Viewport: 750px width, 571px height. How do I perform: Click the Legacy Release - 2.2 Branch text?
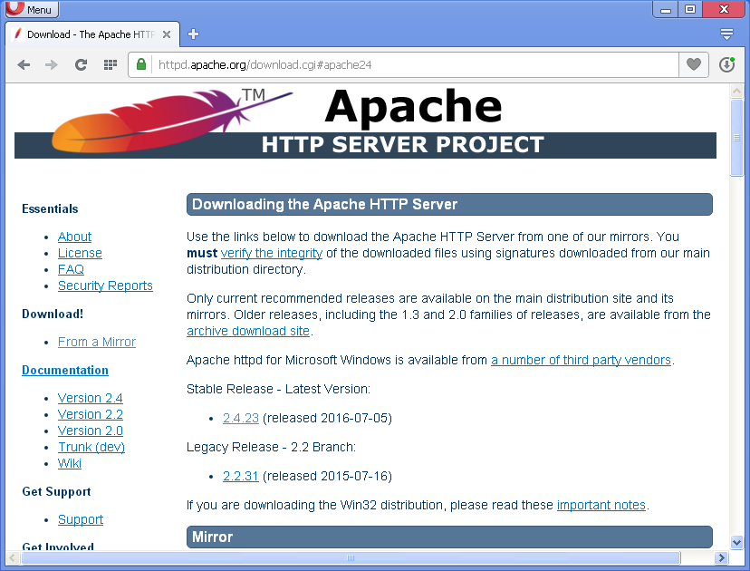tap(271, 447)
